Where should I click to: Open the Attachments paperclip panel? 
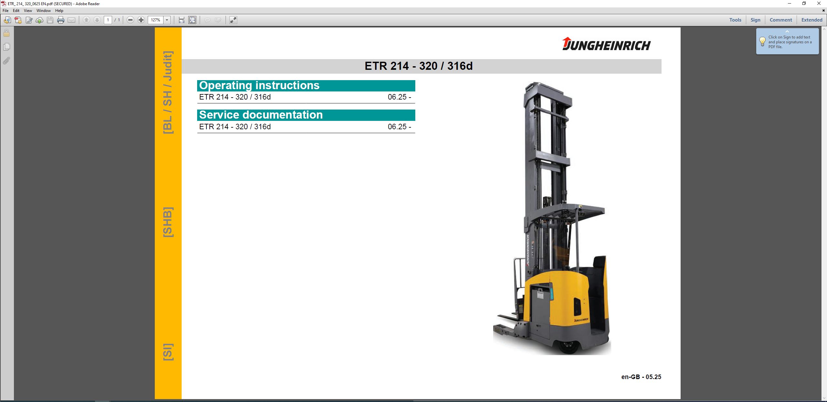6,61
